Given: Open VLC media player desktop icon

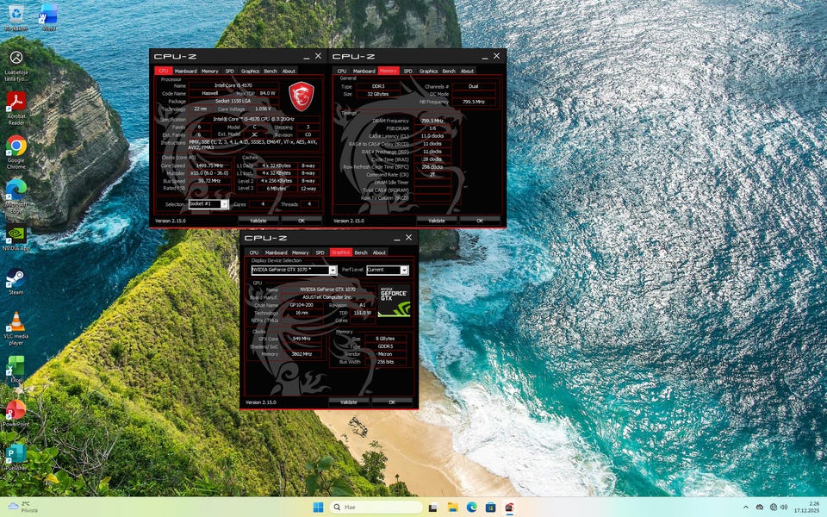Looking at the screenshot, I should click(x=16, y=327).
